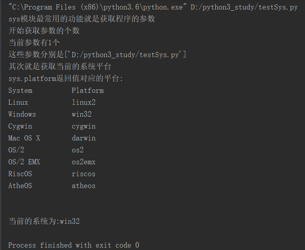Click the 'Platform' column header text
This screenshot has height=250, width=305.
pyautogui.click(x=88, y=90)
